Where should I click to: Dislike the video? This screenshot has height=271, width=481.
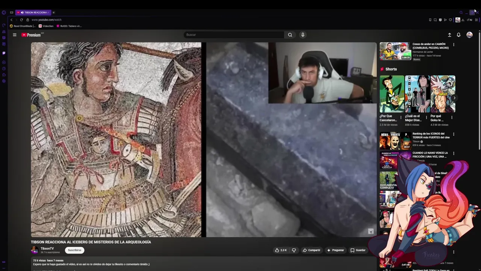(x=294, y=250)
